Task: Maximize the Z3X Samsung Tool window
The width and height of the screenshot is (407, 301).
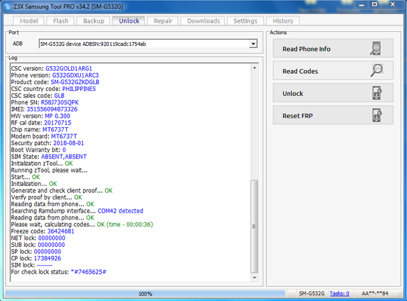Action: pyautogui.click(x=375, y=4)
